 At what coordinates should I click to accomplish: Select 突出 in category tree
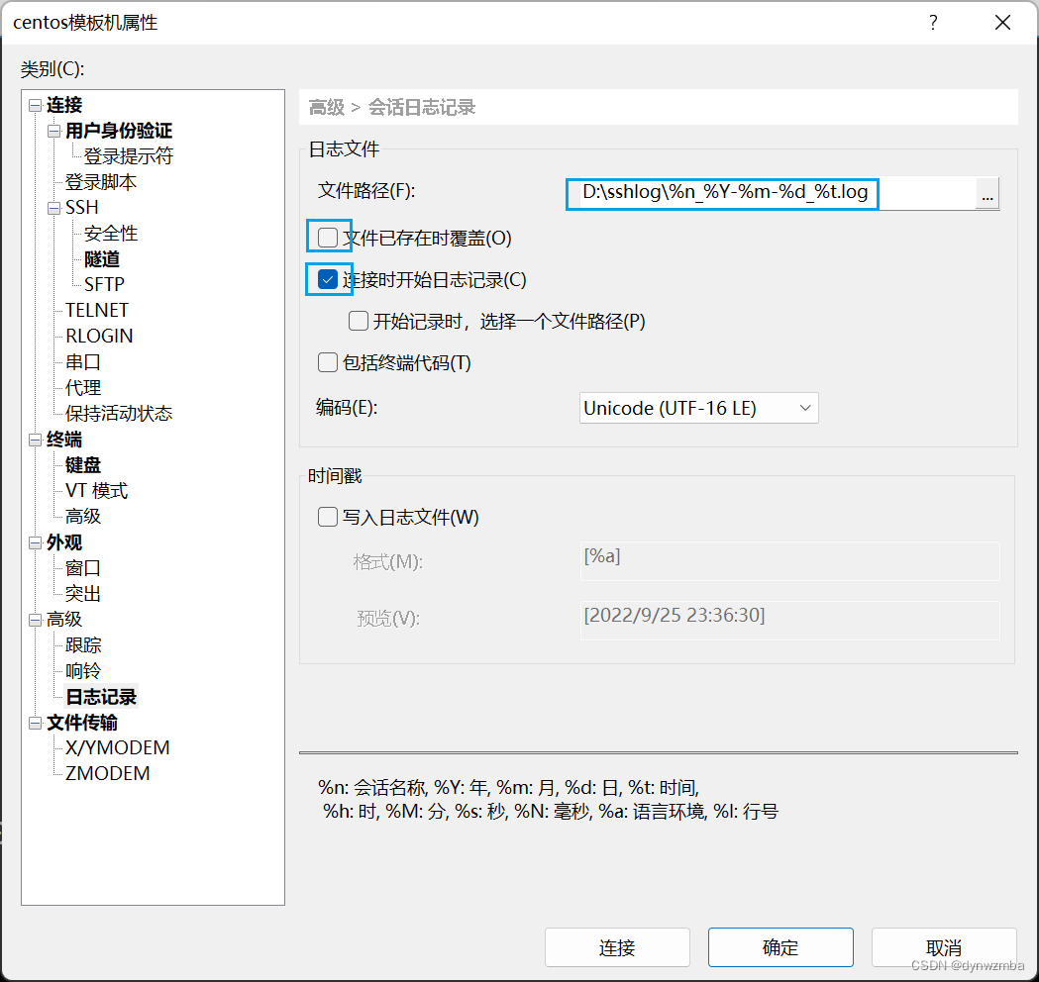click(x=83, y=594)
